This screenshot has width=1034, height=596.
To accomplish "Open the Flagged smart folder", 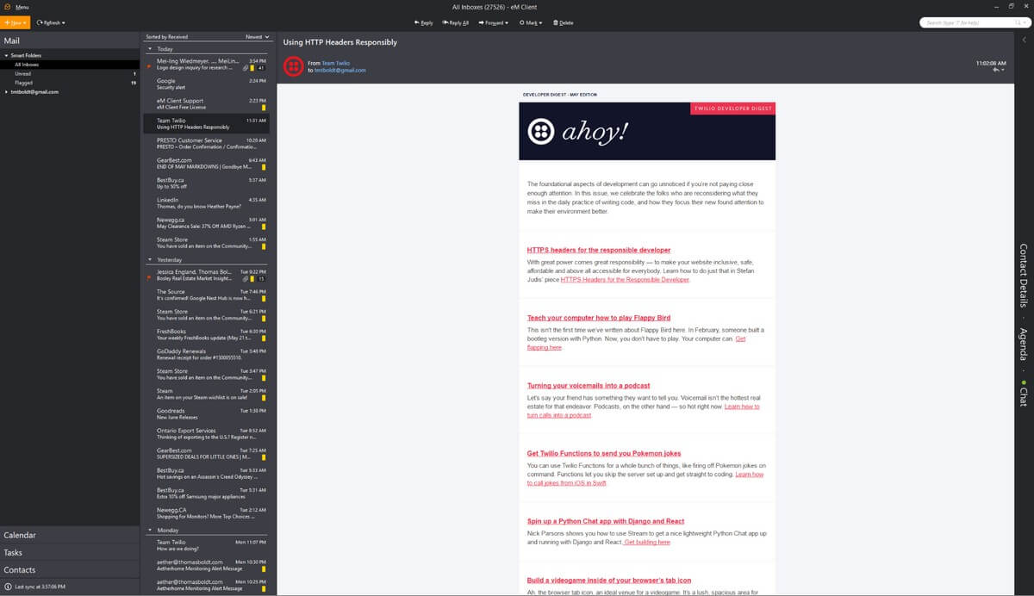I will click(69, 83).
